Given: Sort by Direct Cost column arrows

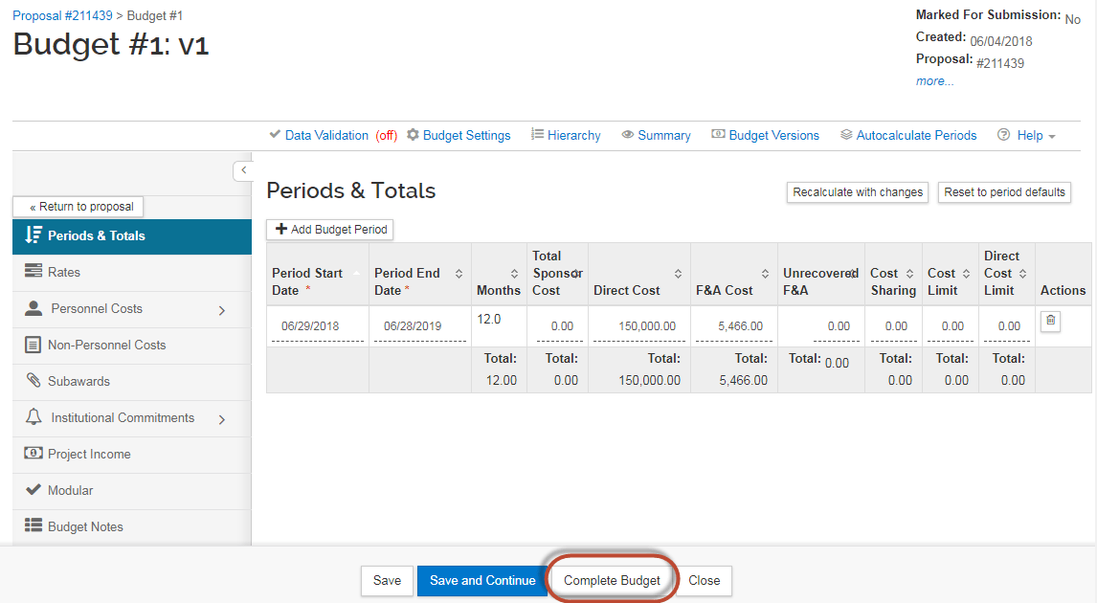Looking at the screenshot, I should [678, 274].
